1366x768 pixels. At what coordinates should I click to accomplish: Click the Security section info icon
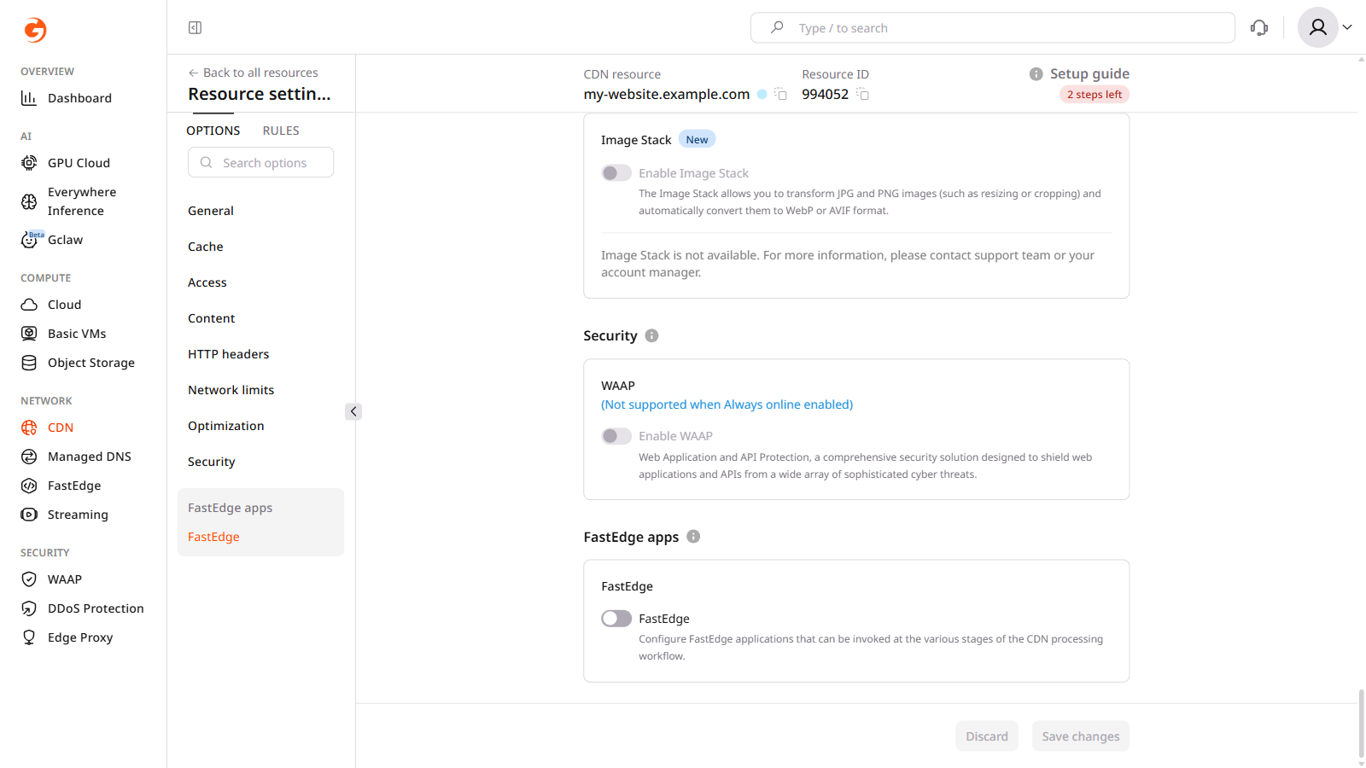[651, 335]
